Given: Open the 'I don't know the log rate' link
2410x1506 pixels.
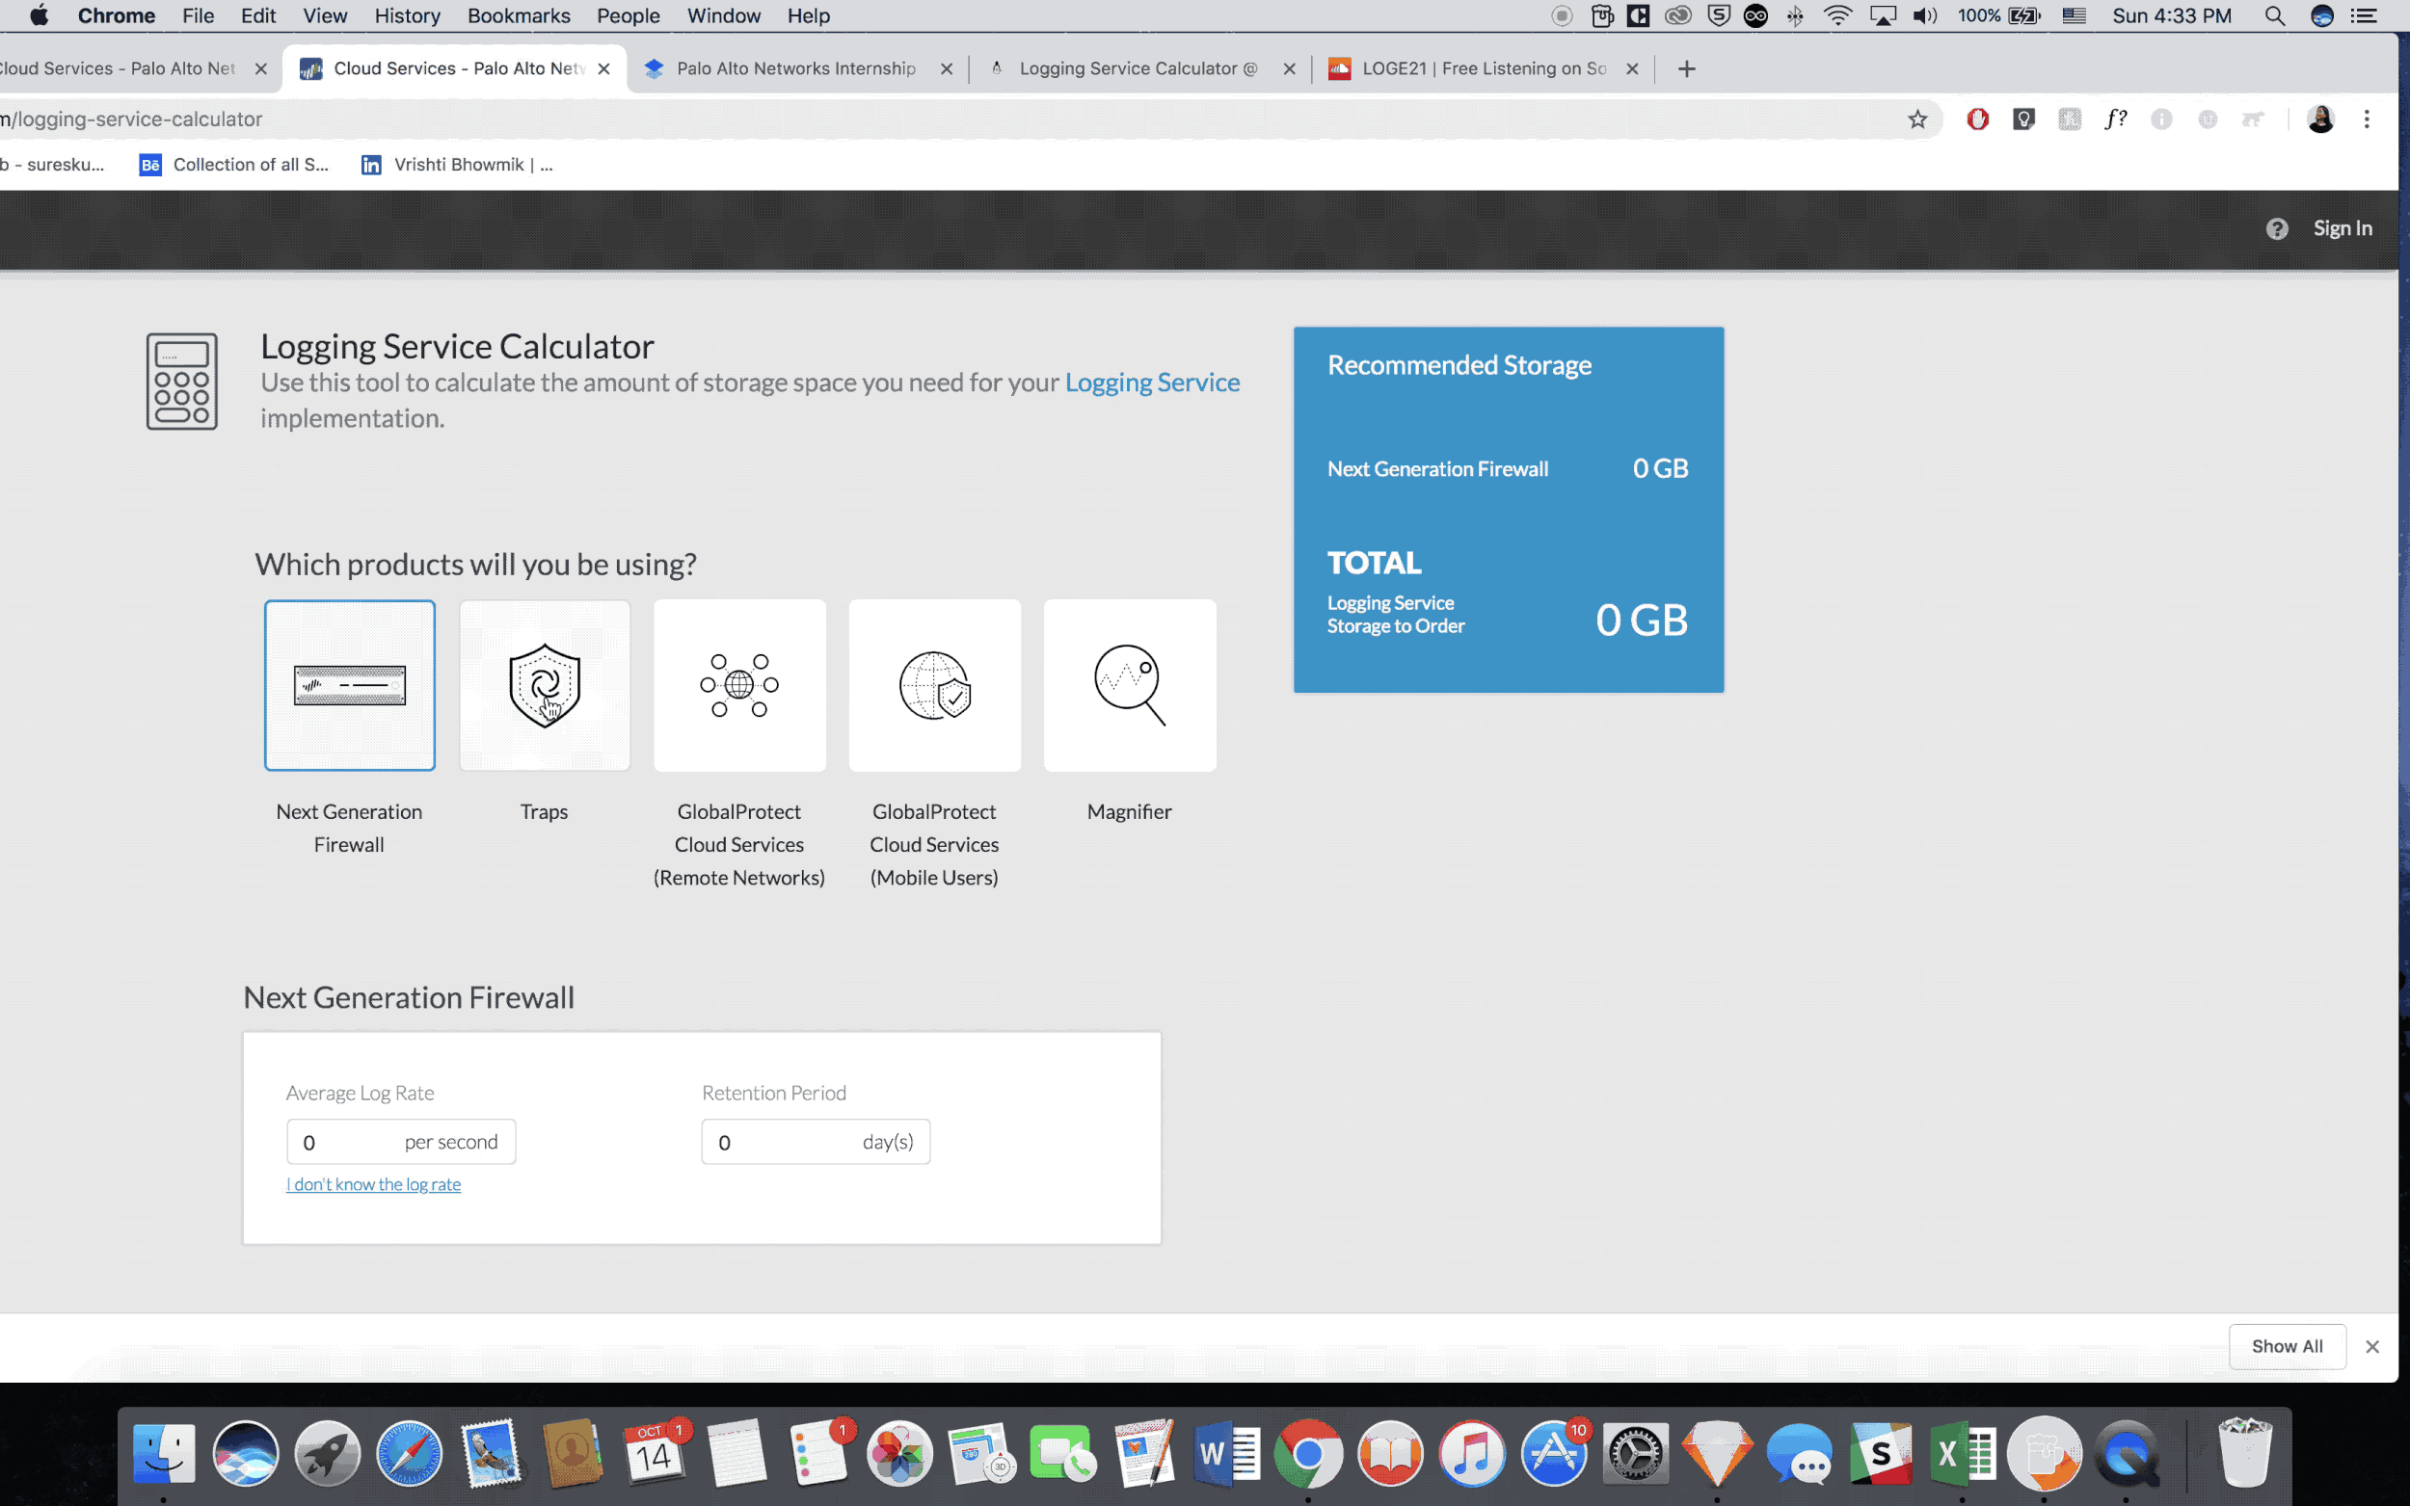Looking at the screenshot, I should (374, 1184).
